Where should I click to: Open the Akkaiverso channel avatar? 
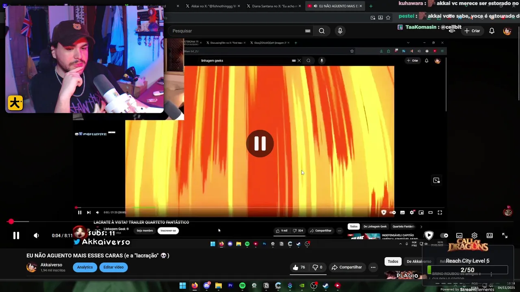tap(32, 267)
